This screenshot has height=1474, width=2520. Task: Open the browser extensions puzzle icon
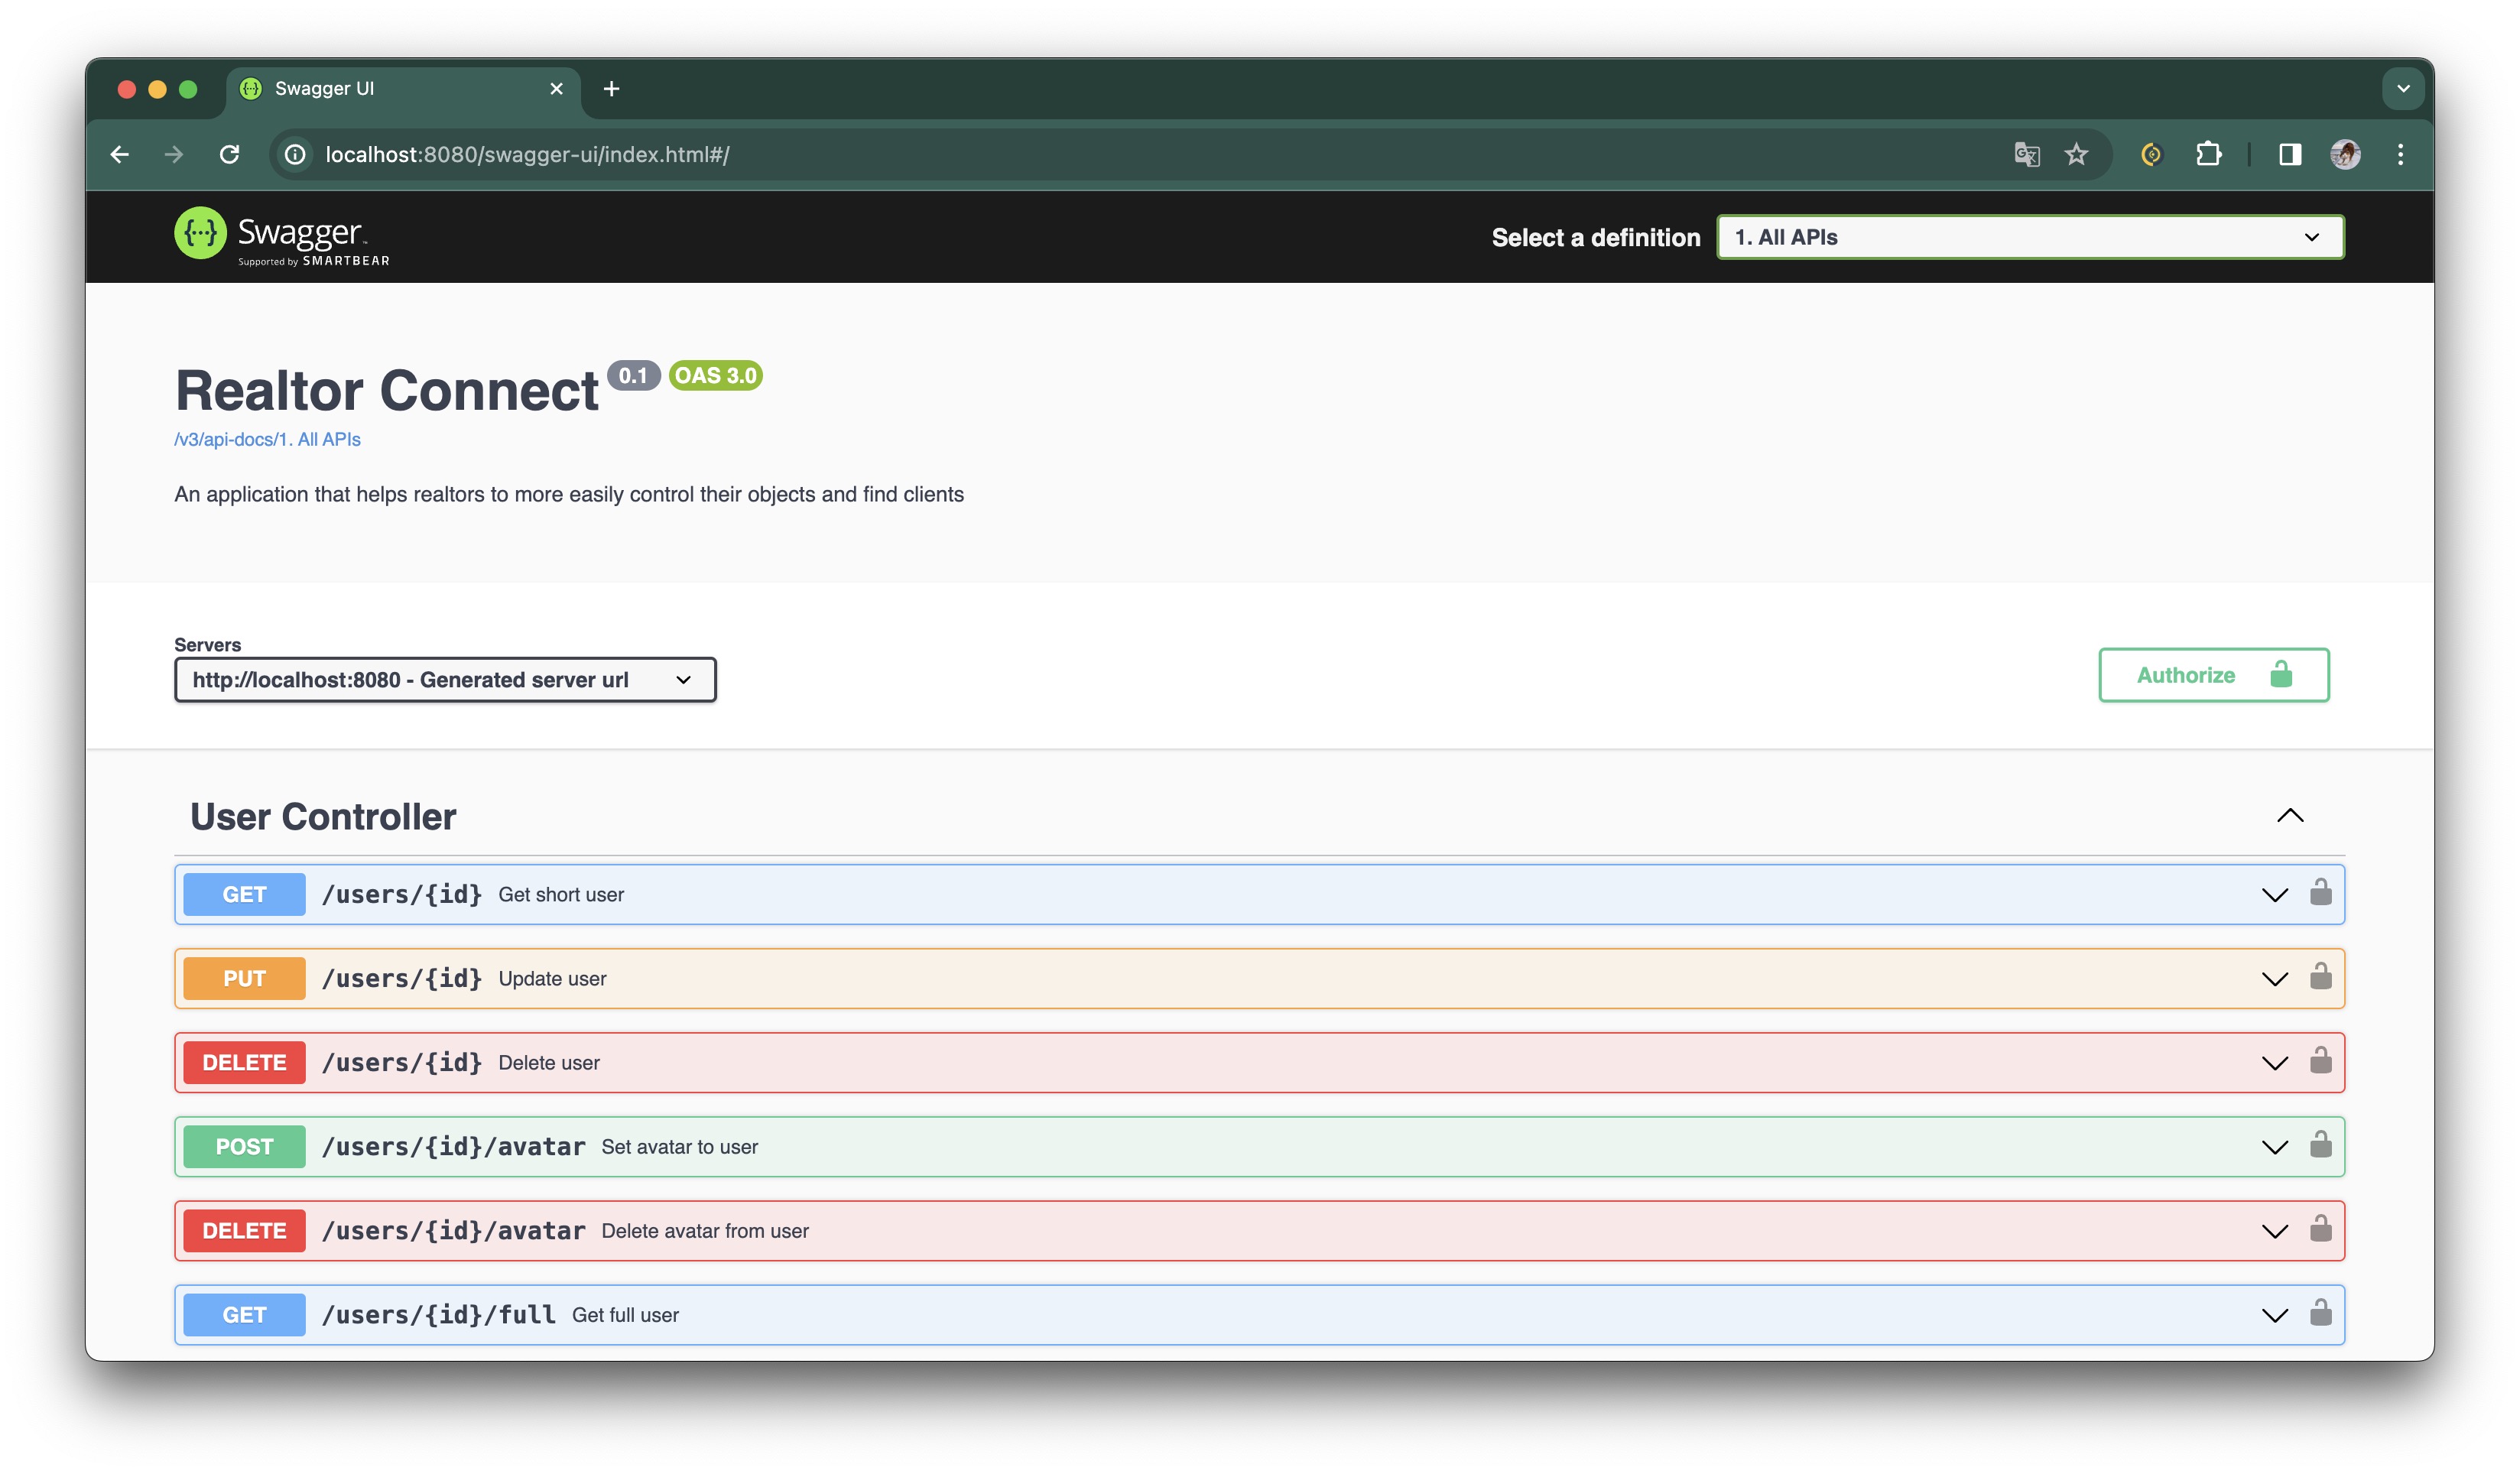click(2208, 154)
